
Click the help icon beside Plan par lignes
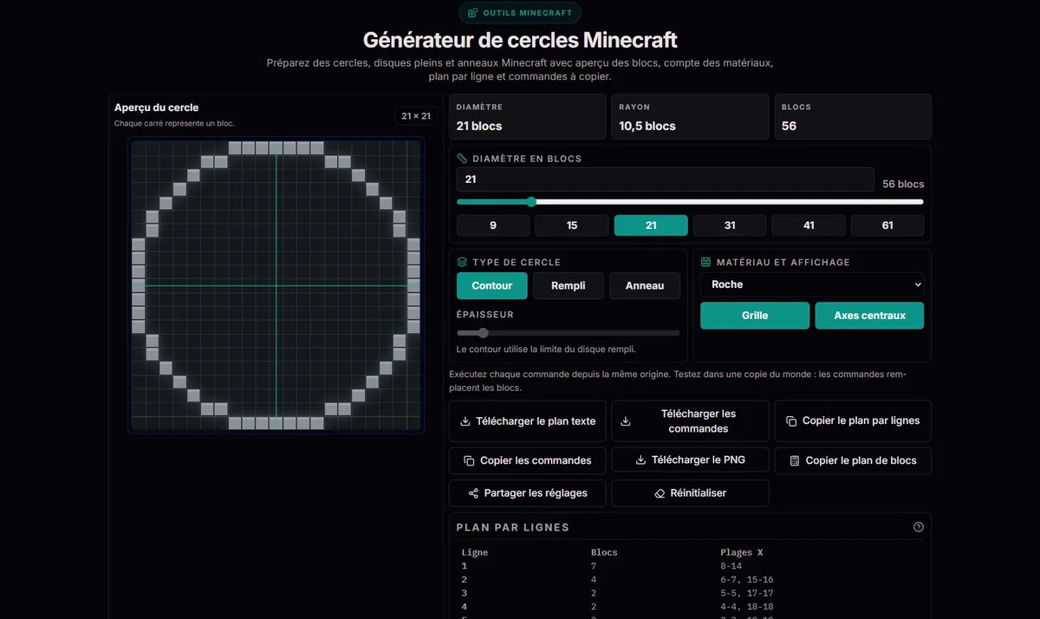pos(919,527)
